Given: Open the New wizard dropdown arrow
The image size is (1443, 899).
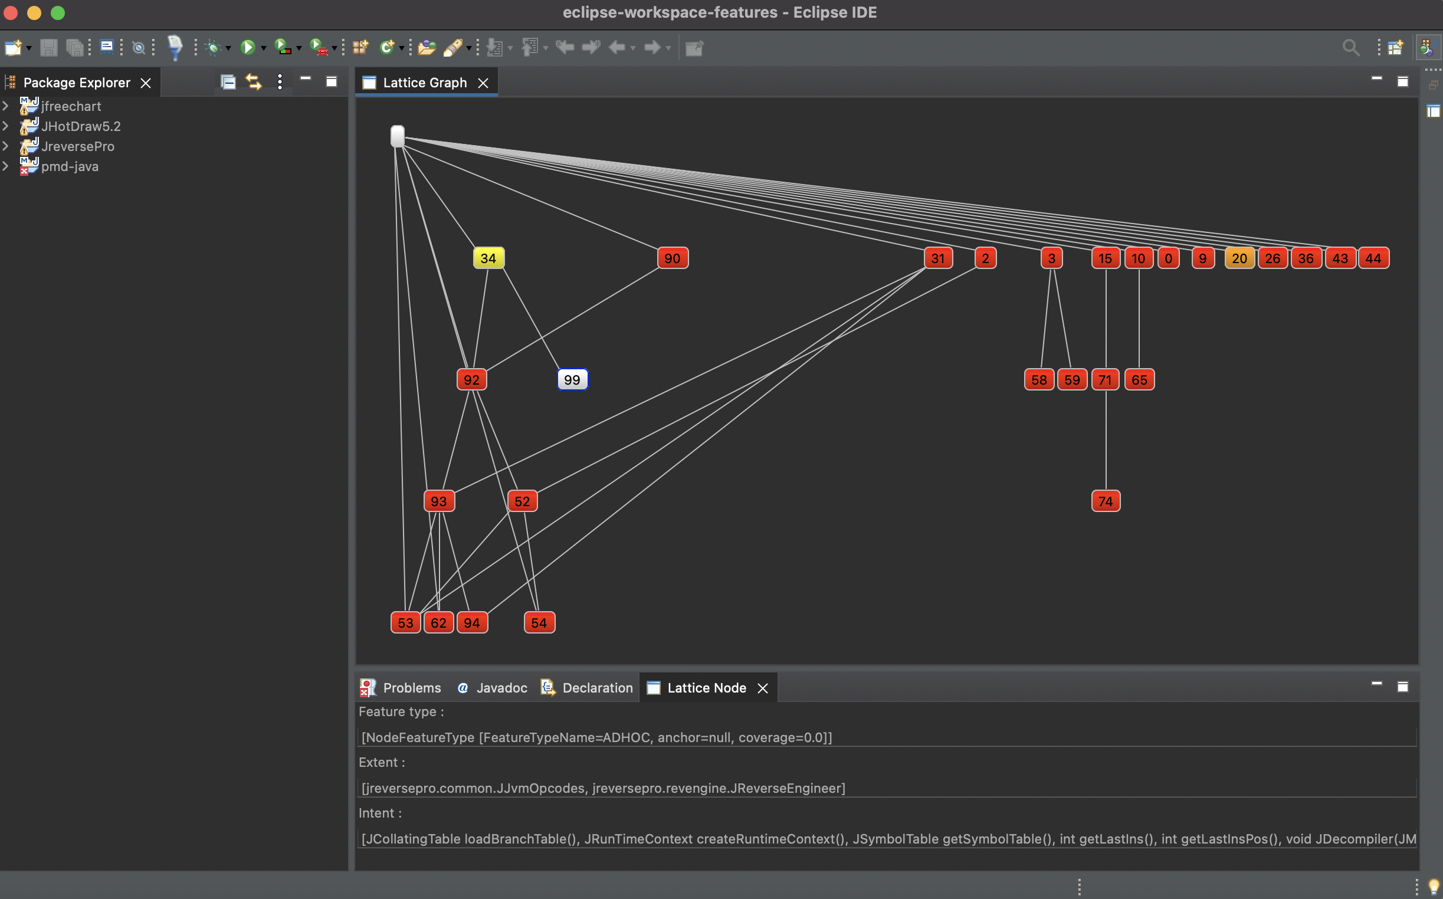Looking at the screenshot, I should 28,48.
